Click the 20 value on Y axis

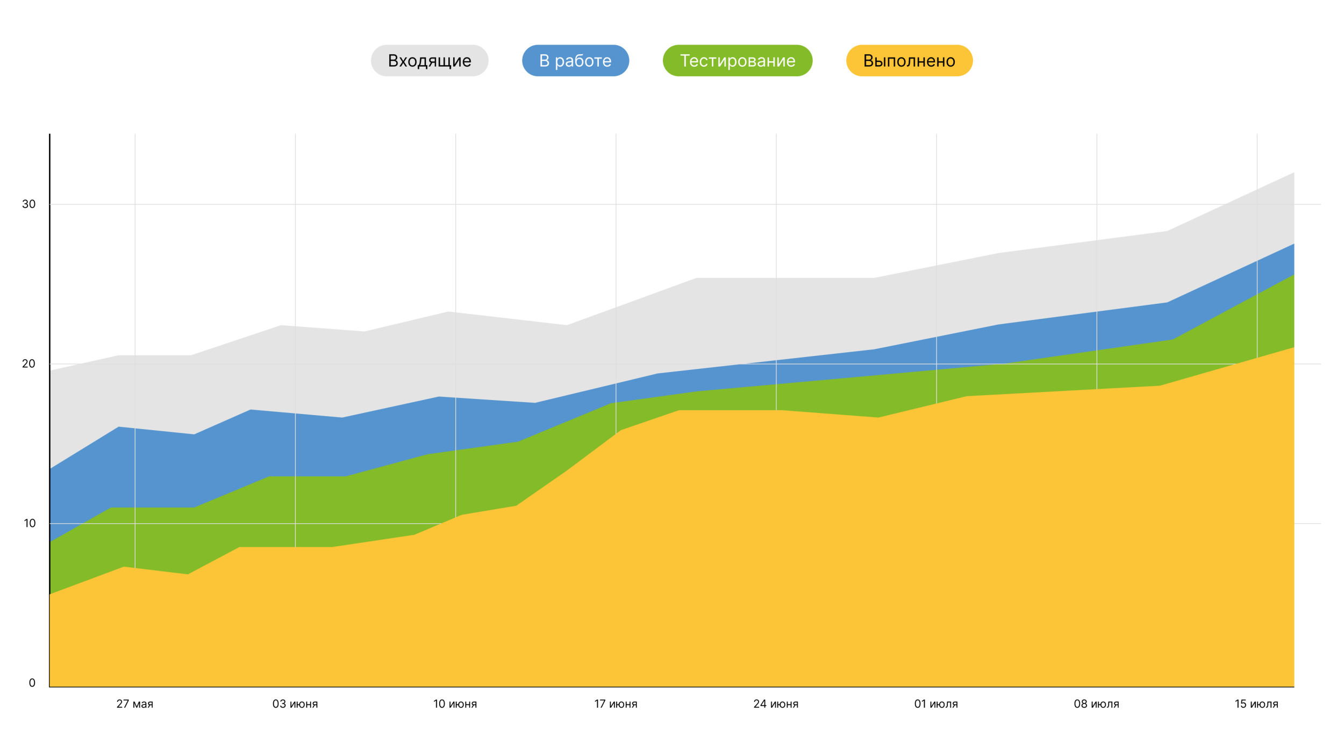click(x=28, y=364)
